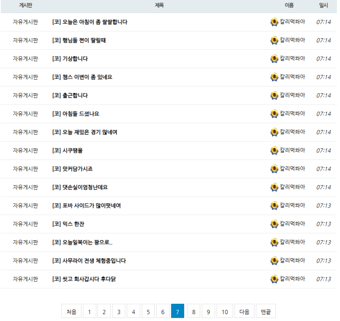This screenshot has width=340, height=321.
Task: Go to page 1
Action: coord(89,312)
